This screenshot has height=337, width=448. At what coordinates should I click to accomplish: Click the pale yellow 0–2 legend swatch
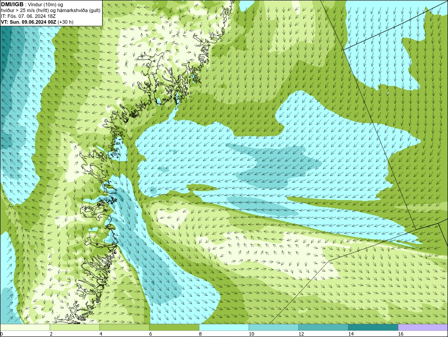coord(25,327)
